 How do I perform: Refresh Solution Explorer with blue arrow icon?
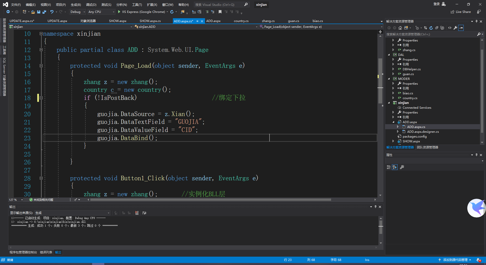(431, 28)
